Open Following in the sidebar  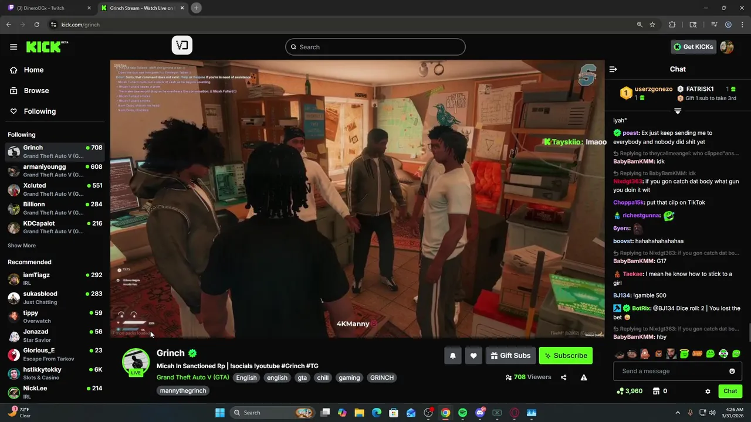pos(39,111)
